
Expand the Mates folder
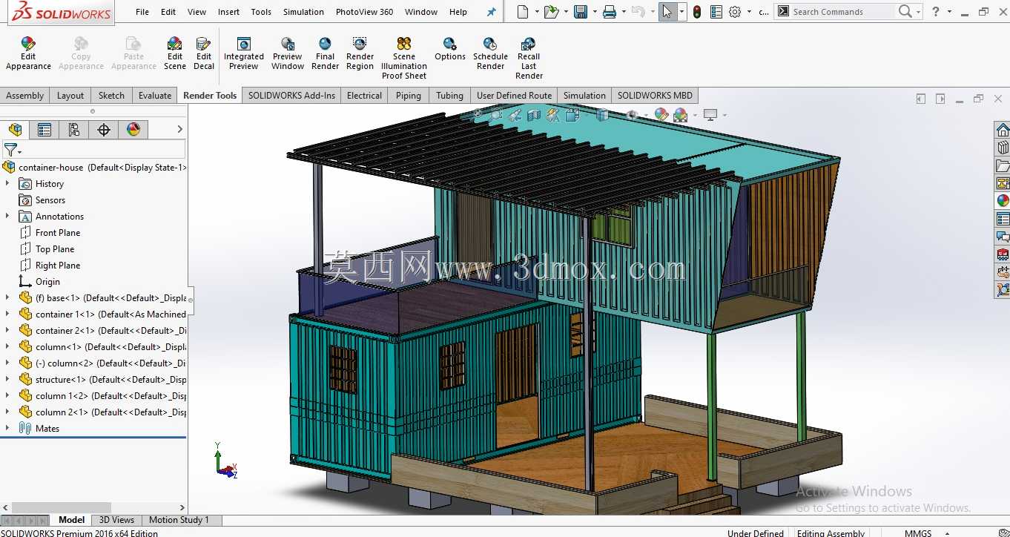tap(7, 428)
